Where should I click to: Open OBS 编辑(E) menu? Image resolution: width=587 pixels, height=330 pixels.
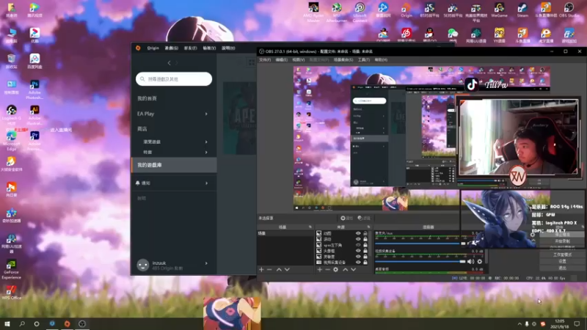pos(282,59)
